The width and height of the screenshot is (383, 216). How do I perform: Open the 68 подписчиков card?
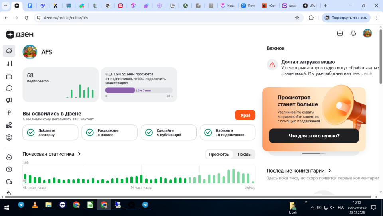60,84
